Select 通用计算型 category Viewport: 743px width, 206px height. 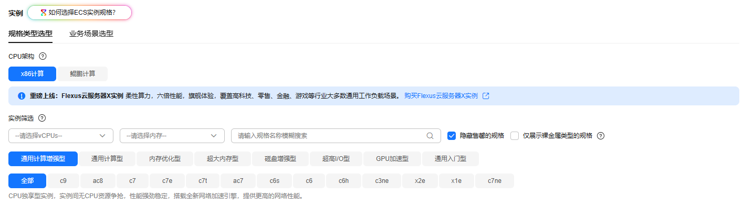pos(107,159)
